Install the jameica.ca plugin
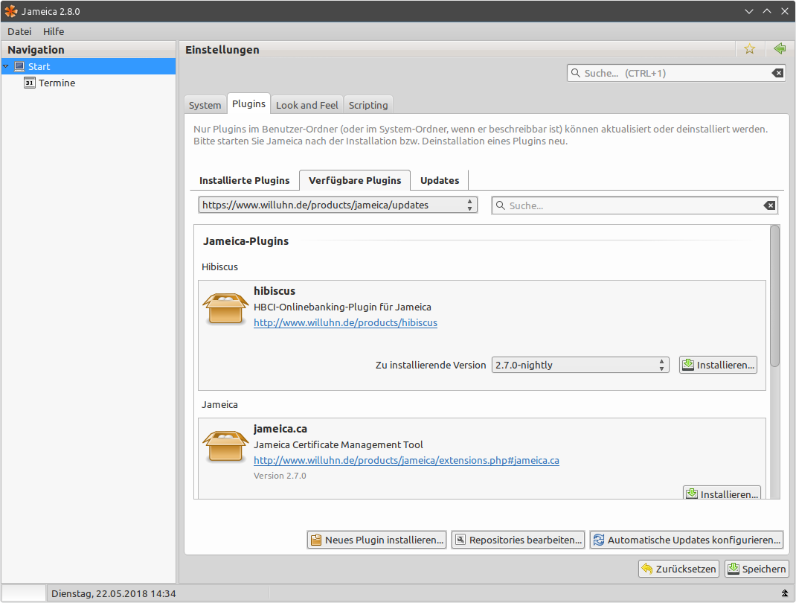The height and width of the screenshot is (603, 796). tap(722, 494)
